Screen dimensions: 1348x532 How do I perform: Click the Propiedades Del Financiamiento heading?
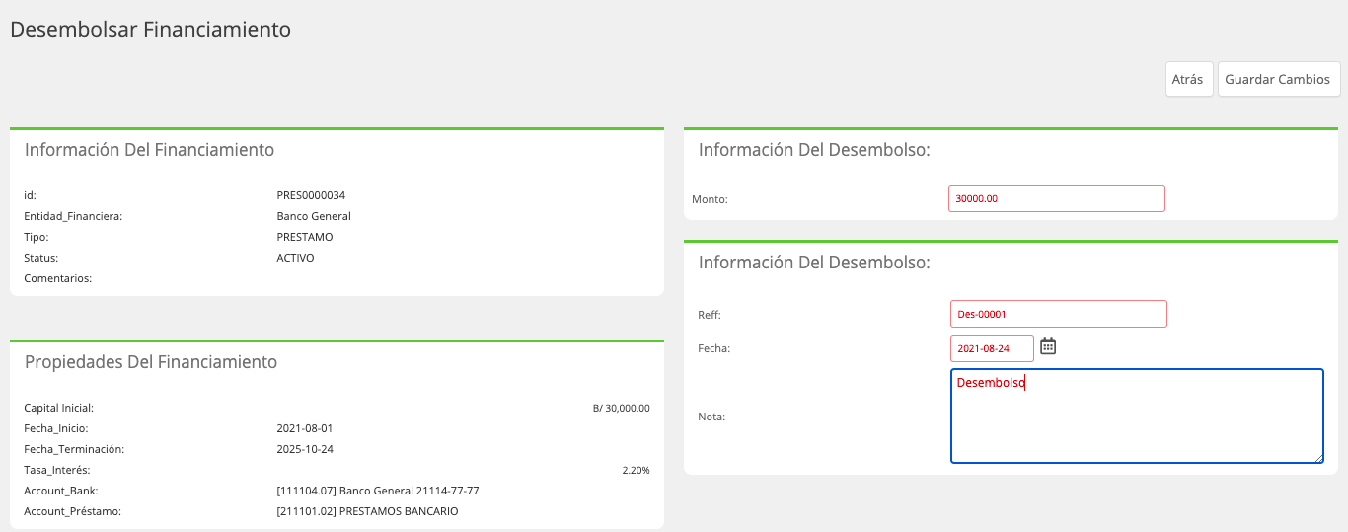[151, 362]
